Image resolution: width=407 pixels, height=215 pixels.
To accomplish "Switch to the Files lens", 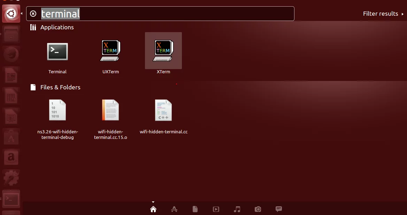I will 195,209.
